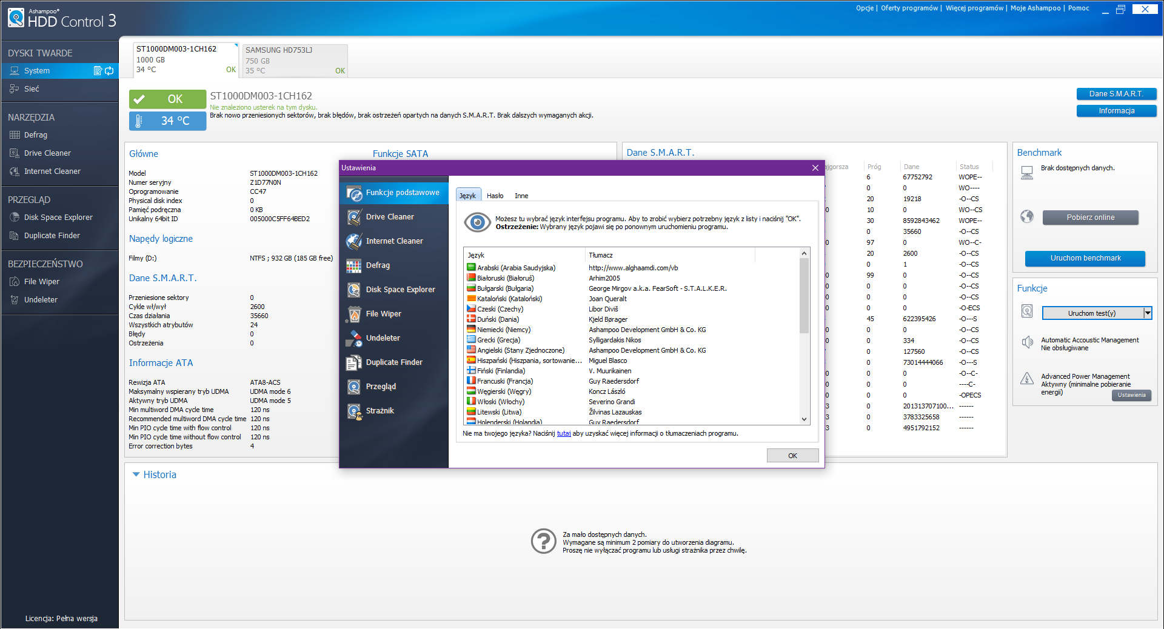The height and width of the screenshot is (629, 1164).
Task: Click the Defrag icon in main sidebar
Action: click(x=15, y=135)
